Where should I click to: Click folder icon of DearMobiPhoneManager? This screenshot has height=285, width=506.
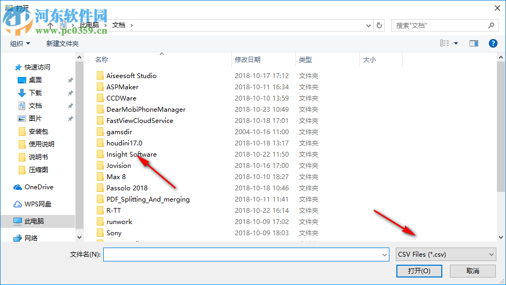(100, 110)
